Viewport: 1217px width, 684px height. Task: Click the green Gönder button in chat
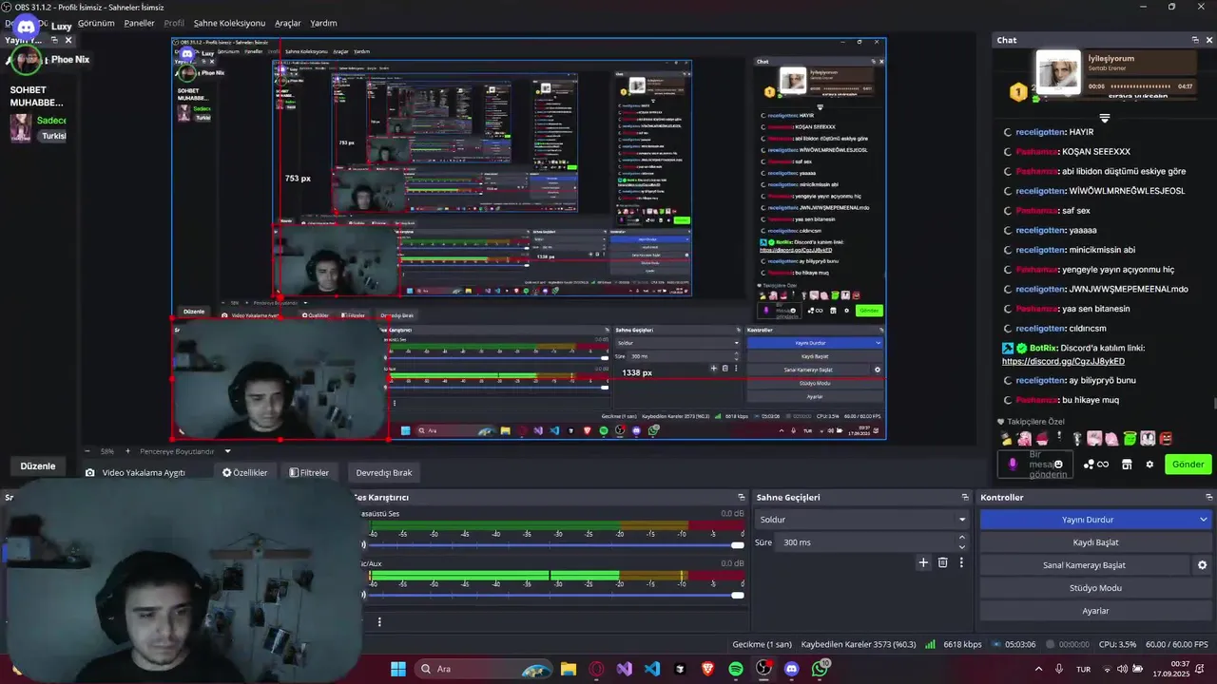tap(1188, 465)
